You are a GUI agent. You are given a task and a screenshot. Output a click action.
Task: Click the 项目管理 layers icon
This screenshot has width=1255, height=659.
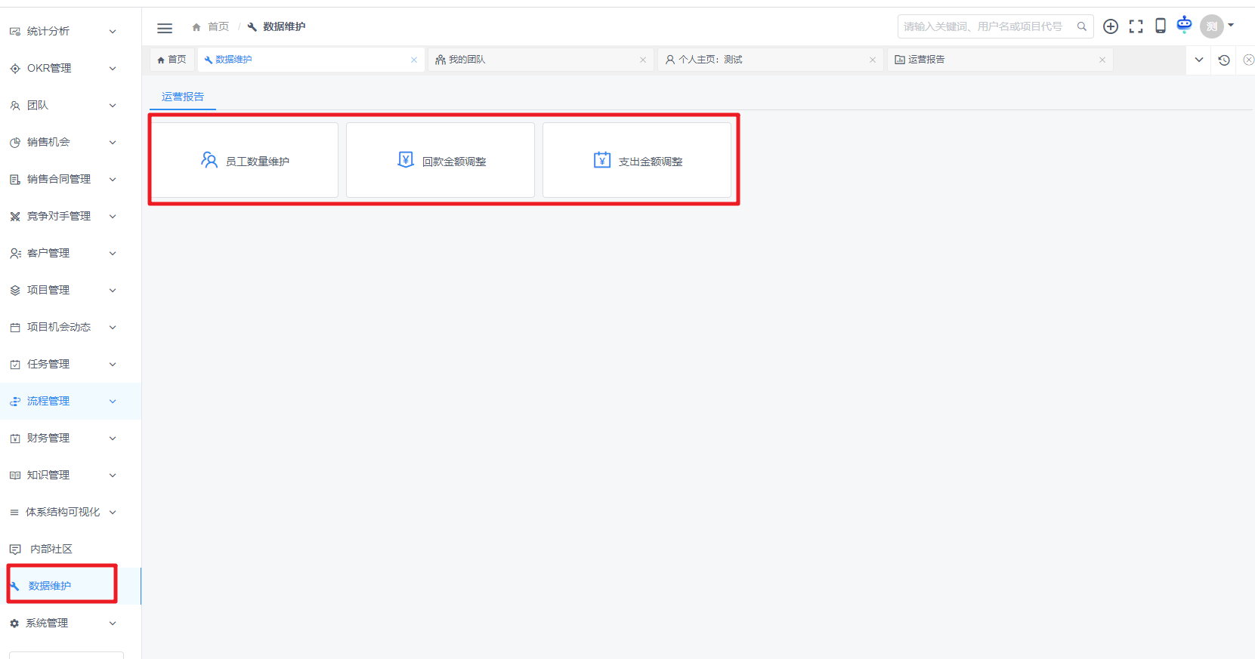(15, 291)
